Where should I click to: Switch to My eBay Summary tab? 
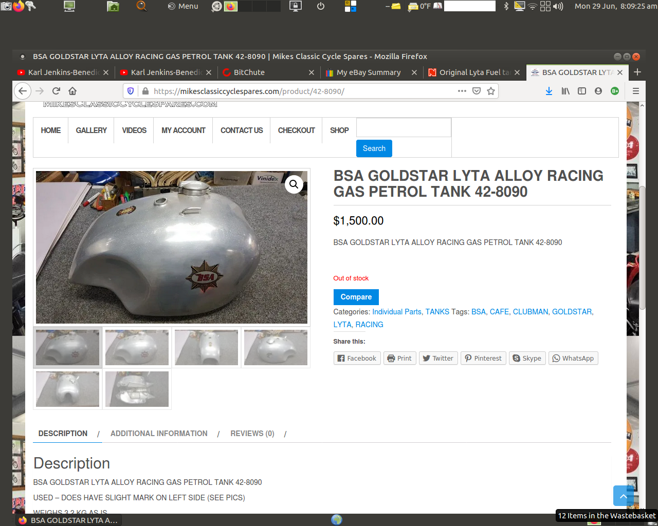(x=372, y=72)
